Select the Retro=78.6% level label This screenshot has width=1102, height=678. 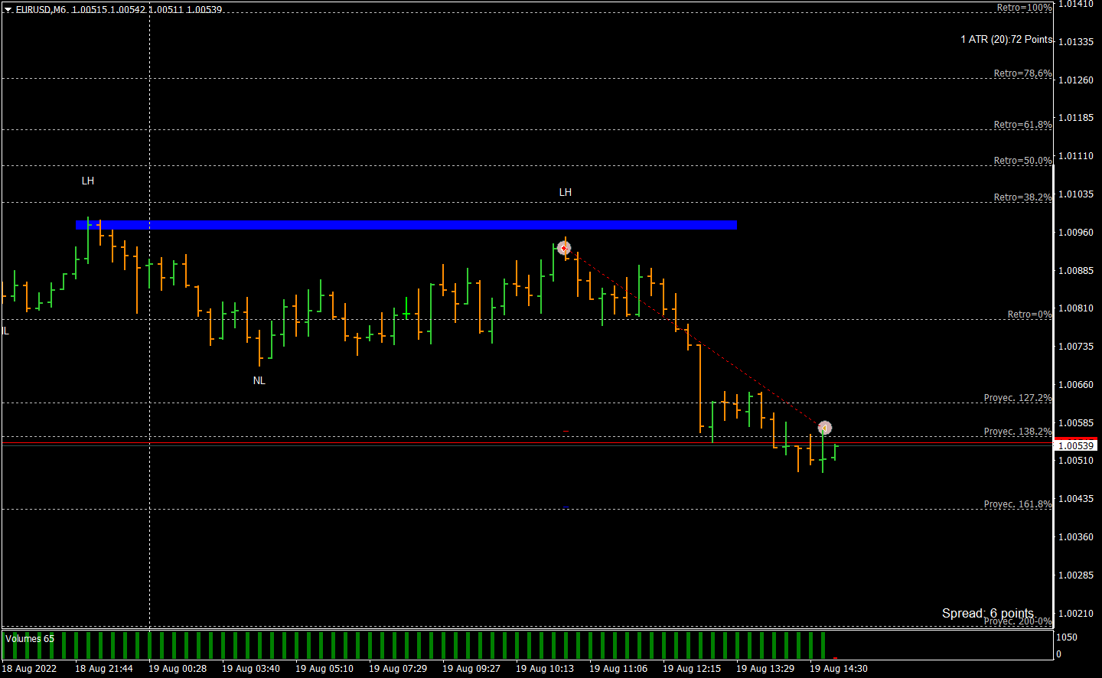point(1022,73)
